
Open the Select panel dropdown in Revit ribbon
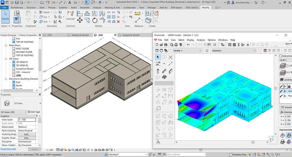5,26
